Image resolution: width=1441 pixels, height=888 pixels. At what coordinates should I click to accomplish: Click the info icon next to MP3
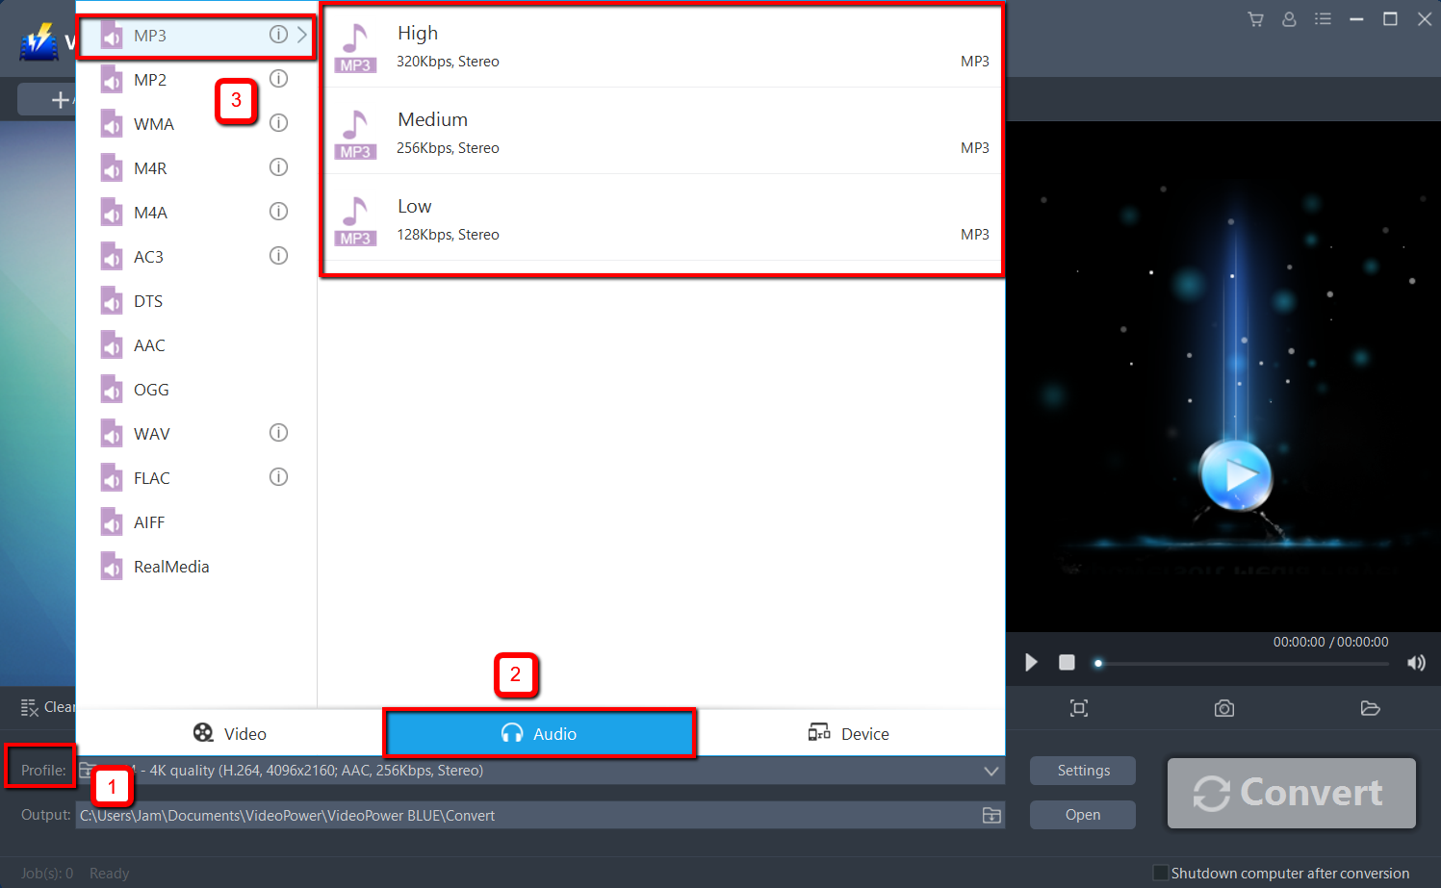coord(278,34)
